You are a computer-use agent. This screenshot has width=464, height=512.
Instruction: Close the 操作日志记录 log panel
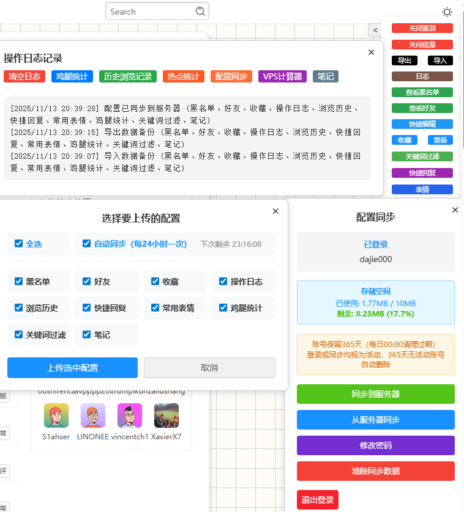[372, 53]
